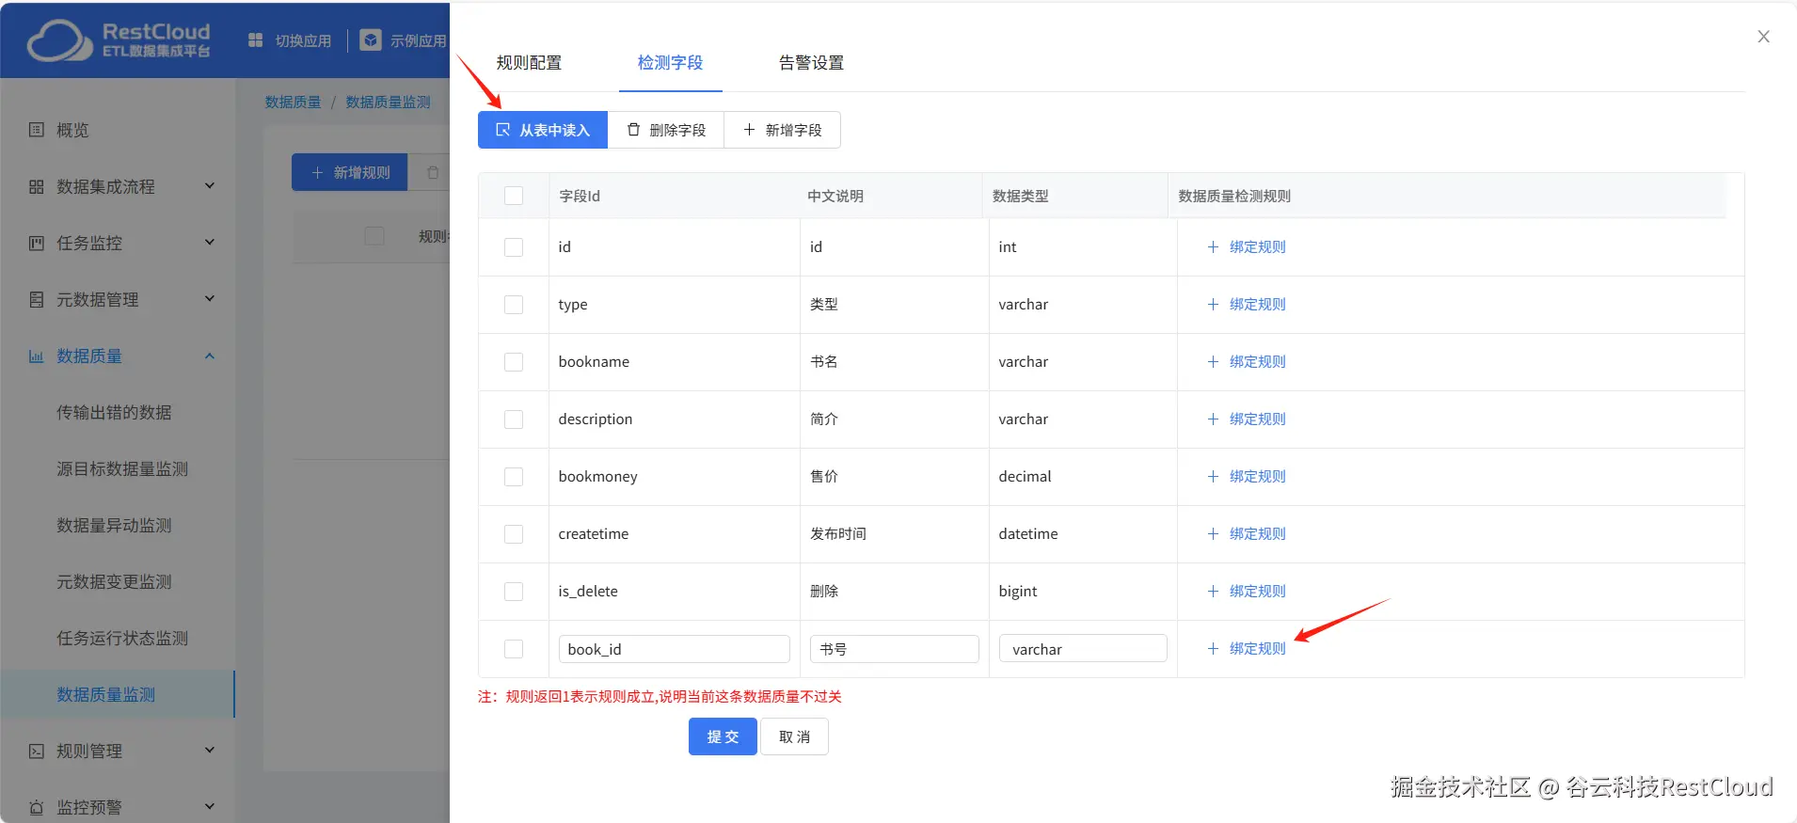Switch to the 规则配置 tab
Image resolution: width=1797 pixels, height=823 pixels.
tap(529, 63)
